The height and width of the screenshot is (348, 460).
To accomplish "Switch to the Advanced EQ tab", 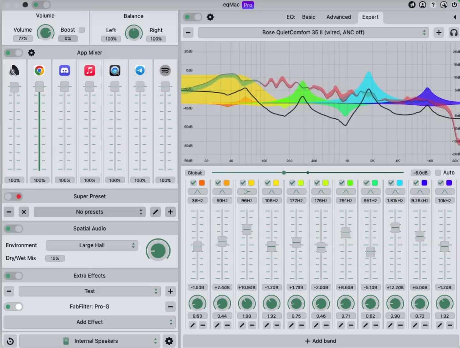I will pos(339,17).
